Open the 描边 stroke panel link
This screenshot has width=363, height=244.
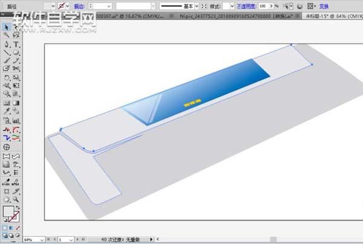point(79,6)
